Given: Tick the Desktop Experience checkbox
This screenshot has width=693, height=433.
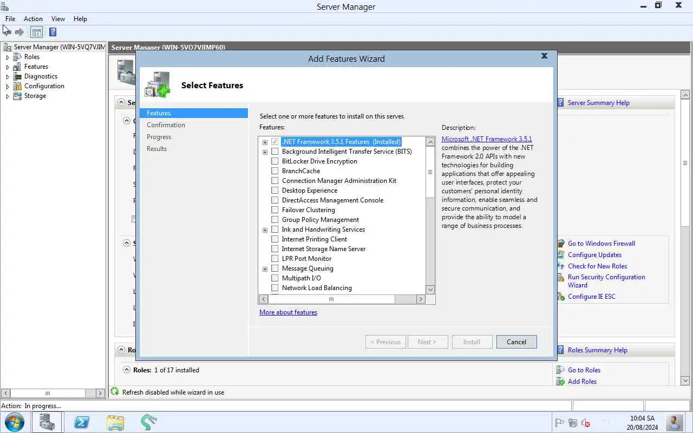Looking at the screenshot, I should pyautogui.click(x=274, y=191).
